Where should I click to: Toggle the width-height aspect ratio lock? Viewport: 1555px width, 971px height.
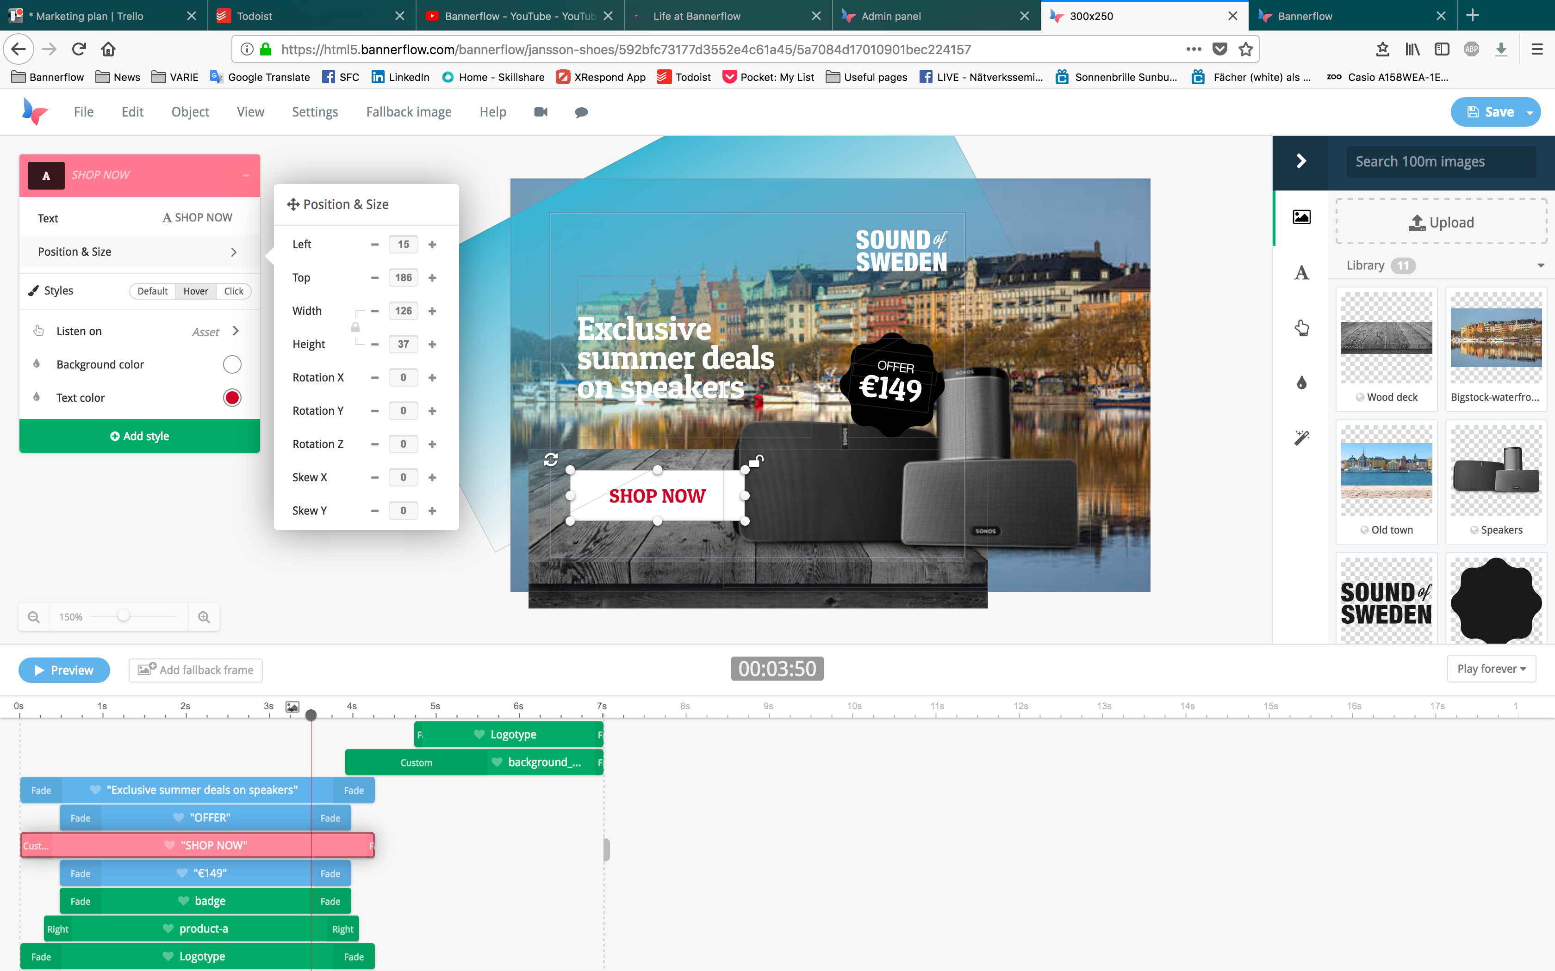(x=355, y=327)
